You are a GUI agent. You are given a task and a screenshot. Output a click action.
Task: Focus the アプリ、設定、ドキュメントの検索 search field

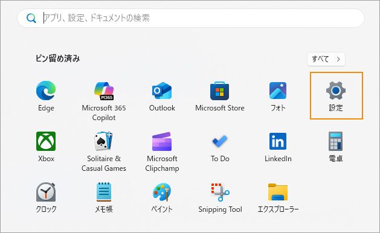pos(191,18)
